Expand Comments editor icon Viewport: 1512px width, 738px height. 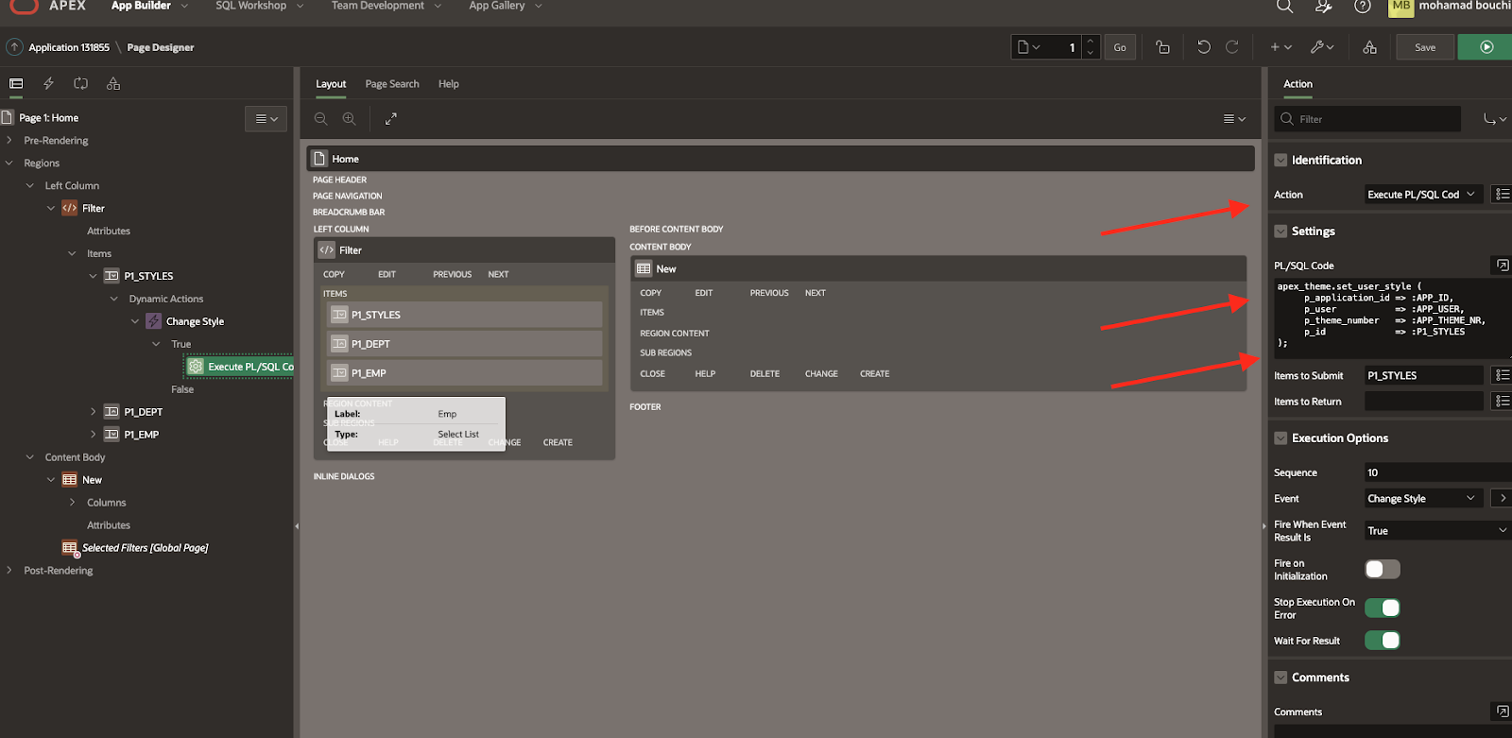[x=1502, y=712]
